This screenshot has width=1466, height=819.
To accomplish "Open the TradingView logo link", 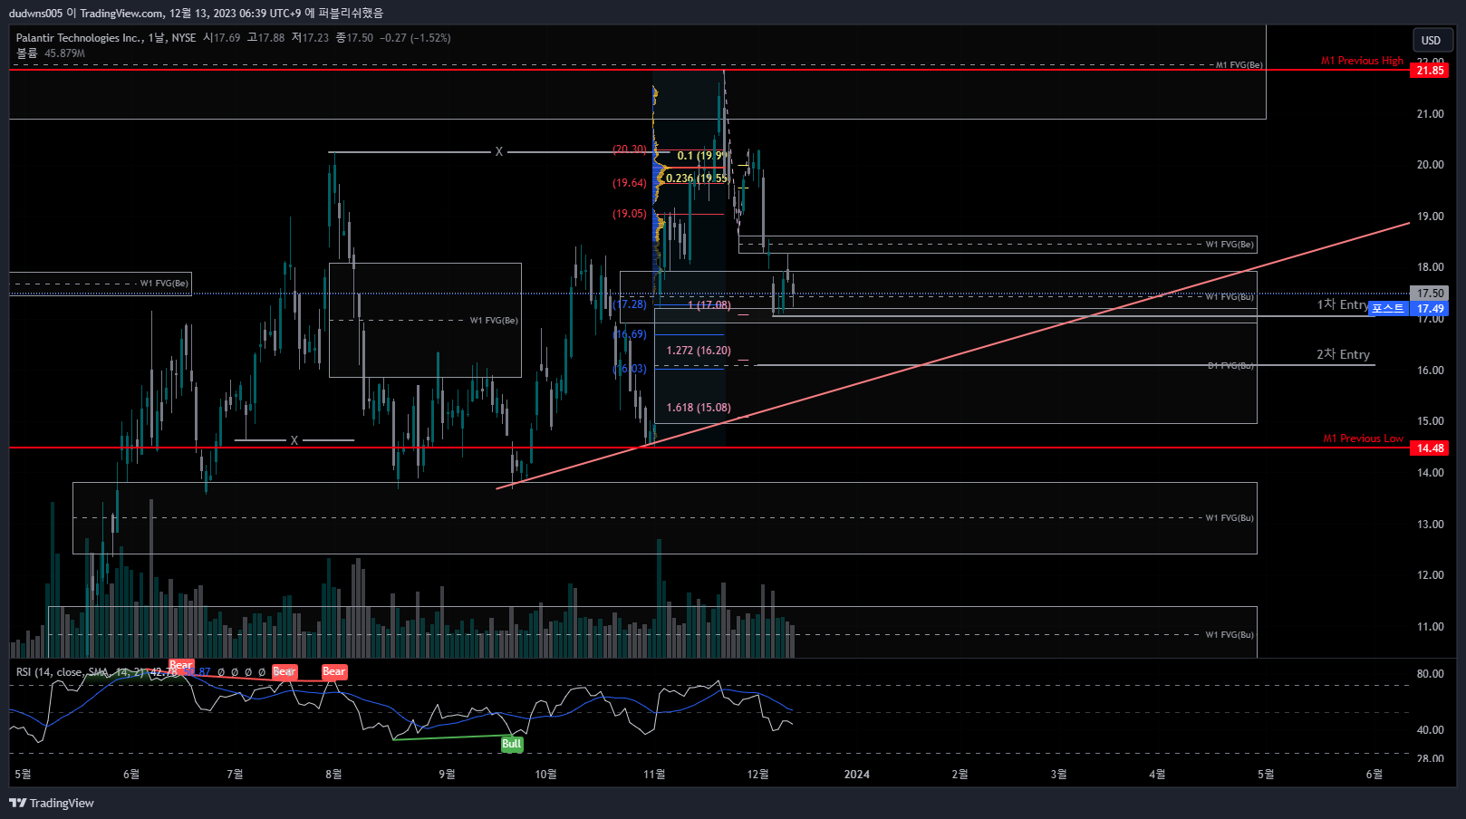I will pyautogui.click(x=52, y=803).
